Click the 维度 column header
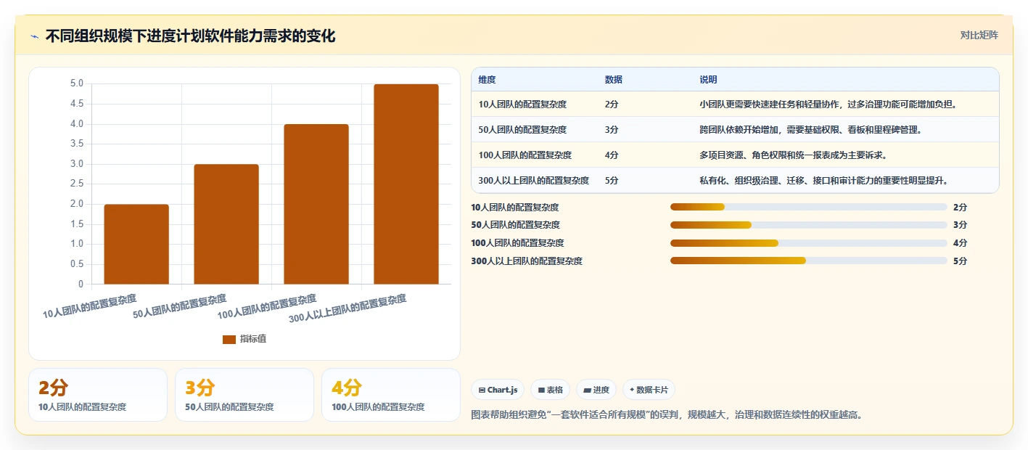The image size is (1028, 450). coord(487,79)
